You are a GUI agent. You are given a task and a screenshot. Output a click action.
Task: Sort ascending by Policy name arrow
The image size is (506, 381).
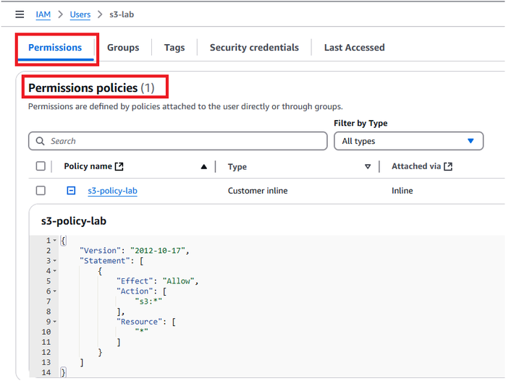204,167
